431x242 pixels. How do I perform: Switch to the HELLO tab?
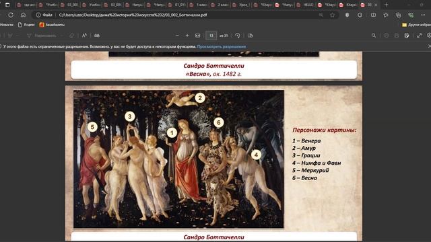(306, 5)
